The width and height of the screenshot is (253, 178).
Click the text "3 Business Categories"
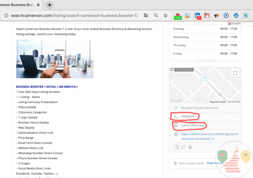pos(32,112)
